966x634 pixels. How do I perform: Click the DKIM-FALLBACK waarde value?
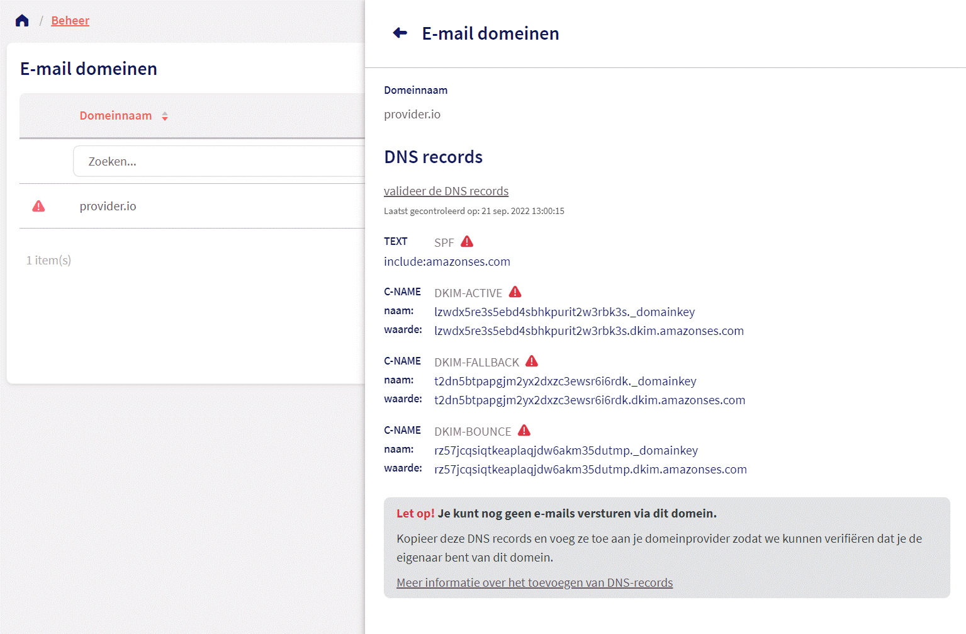(590, 400)
